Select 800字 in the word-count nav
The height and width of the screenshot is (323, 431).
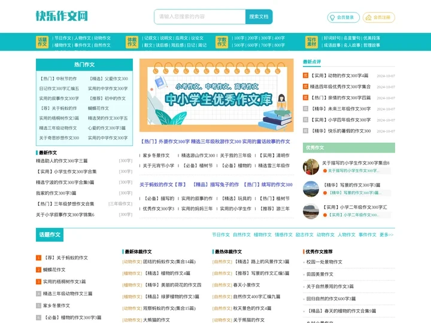point(280,45)
